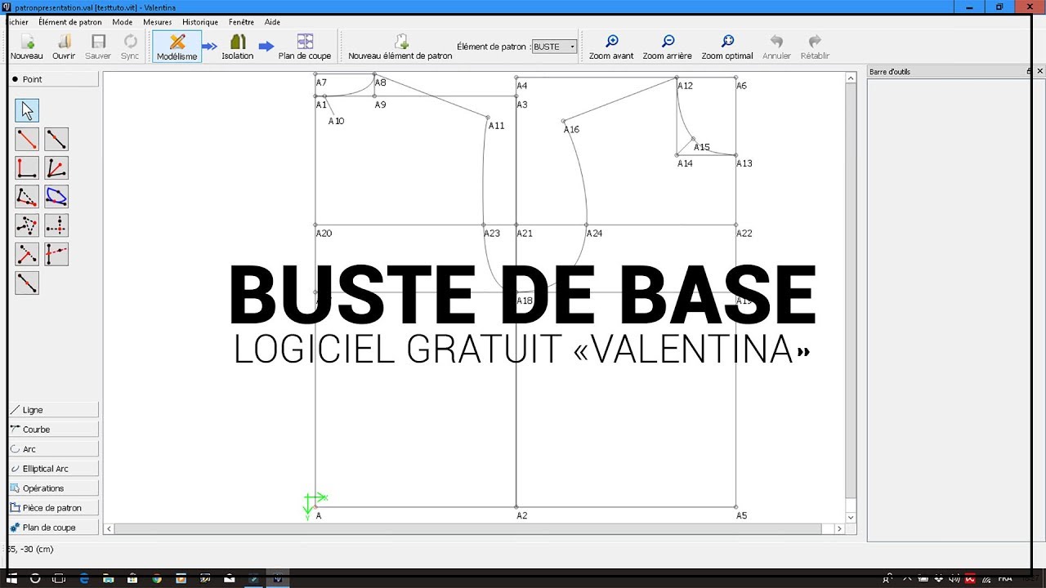
Task: Select point label A5 on canvas
Action: [741, 516]
